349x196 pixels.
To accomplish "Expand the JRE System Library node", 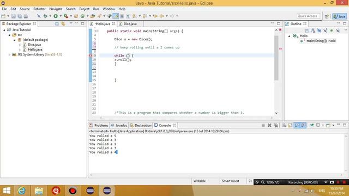I will pyautogui.click(x=9, y=54).
